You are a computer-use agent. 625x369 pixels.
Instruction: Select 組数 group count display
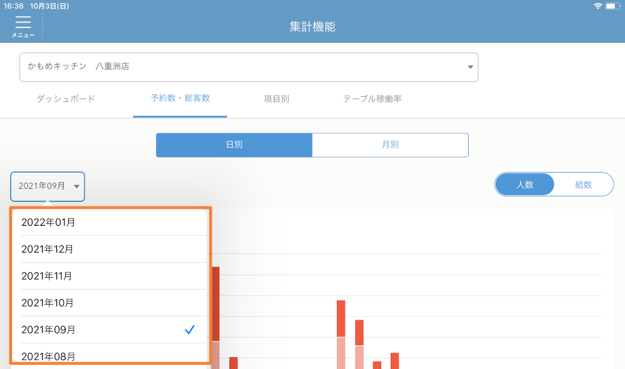point(583,184)
